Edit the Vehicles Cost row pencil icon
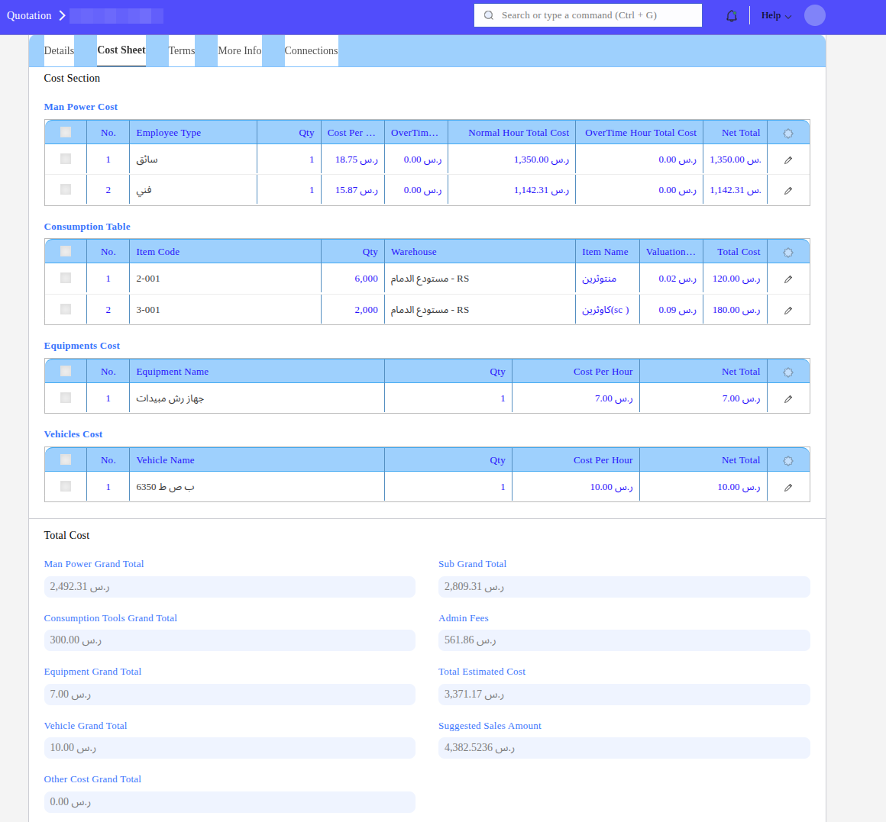The image size is (886, 822). pyautogui.click(x=787, y=488)
